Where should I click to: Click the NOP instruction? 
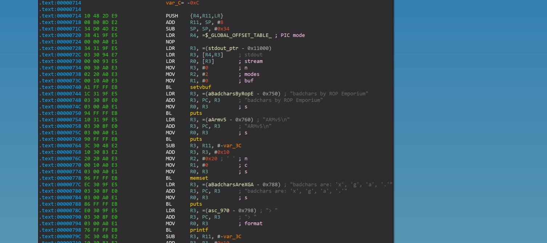coord(170,42)
